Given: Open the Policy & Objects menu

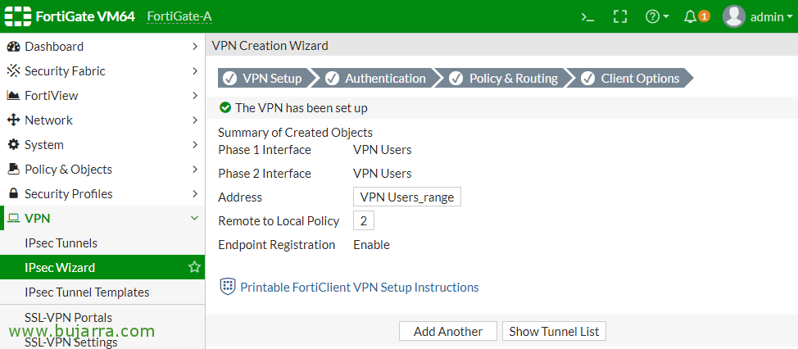Looking at the screenshot, I should tap(102, 169).
